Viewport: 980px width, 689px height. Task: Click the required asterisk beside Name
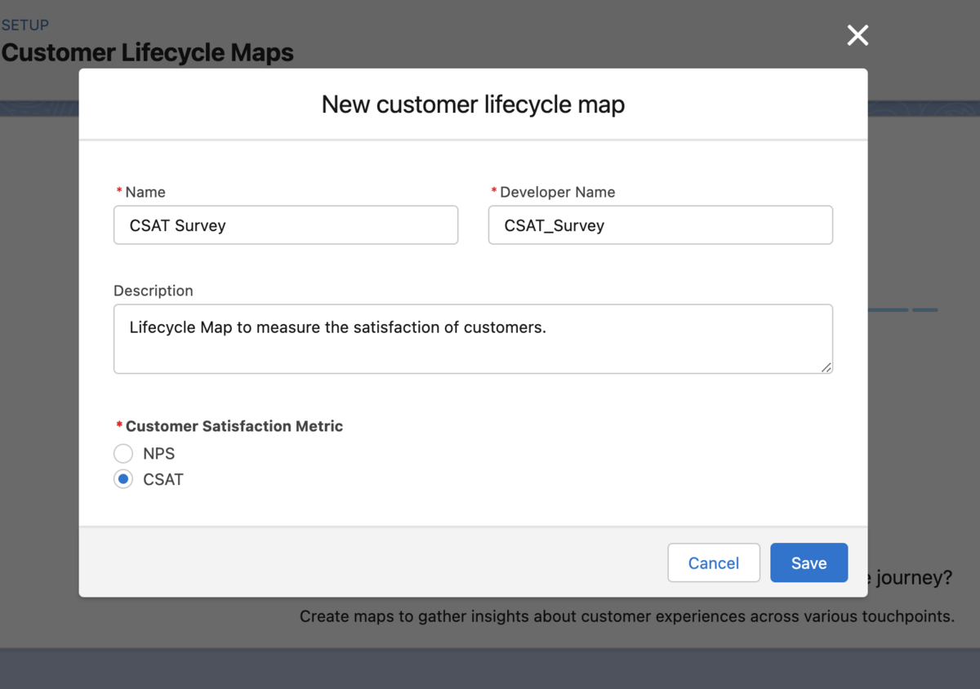pos(118,191)
